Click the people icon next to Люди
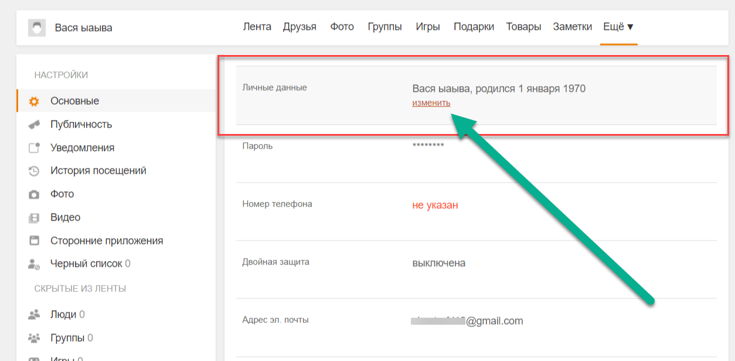The image size is (735, 361). (34, 315)
